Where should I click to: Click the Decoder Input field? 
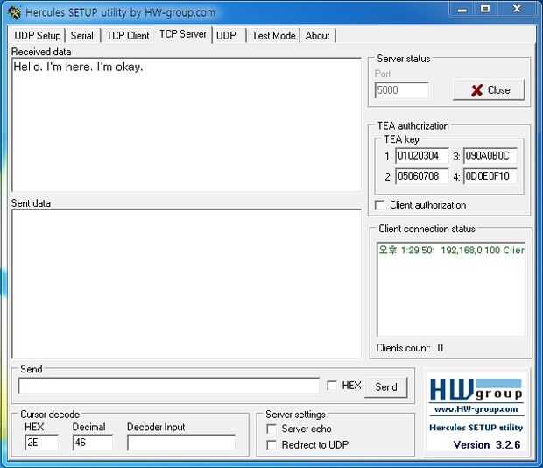181,443
